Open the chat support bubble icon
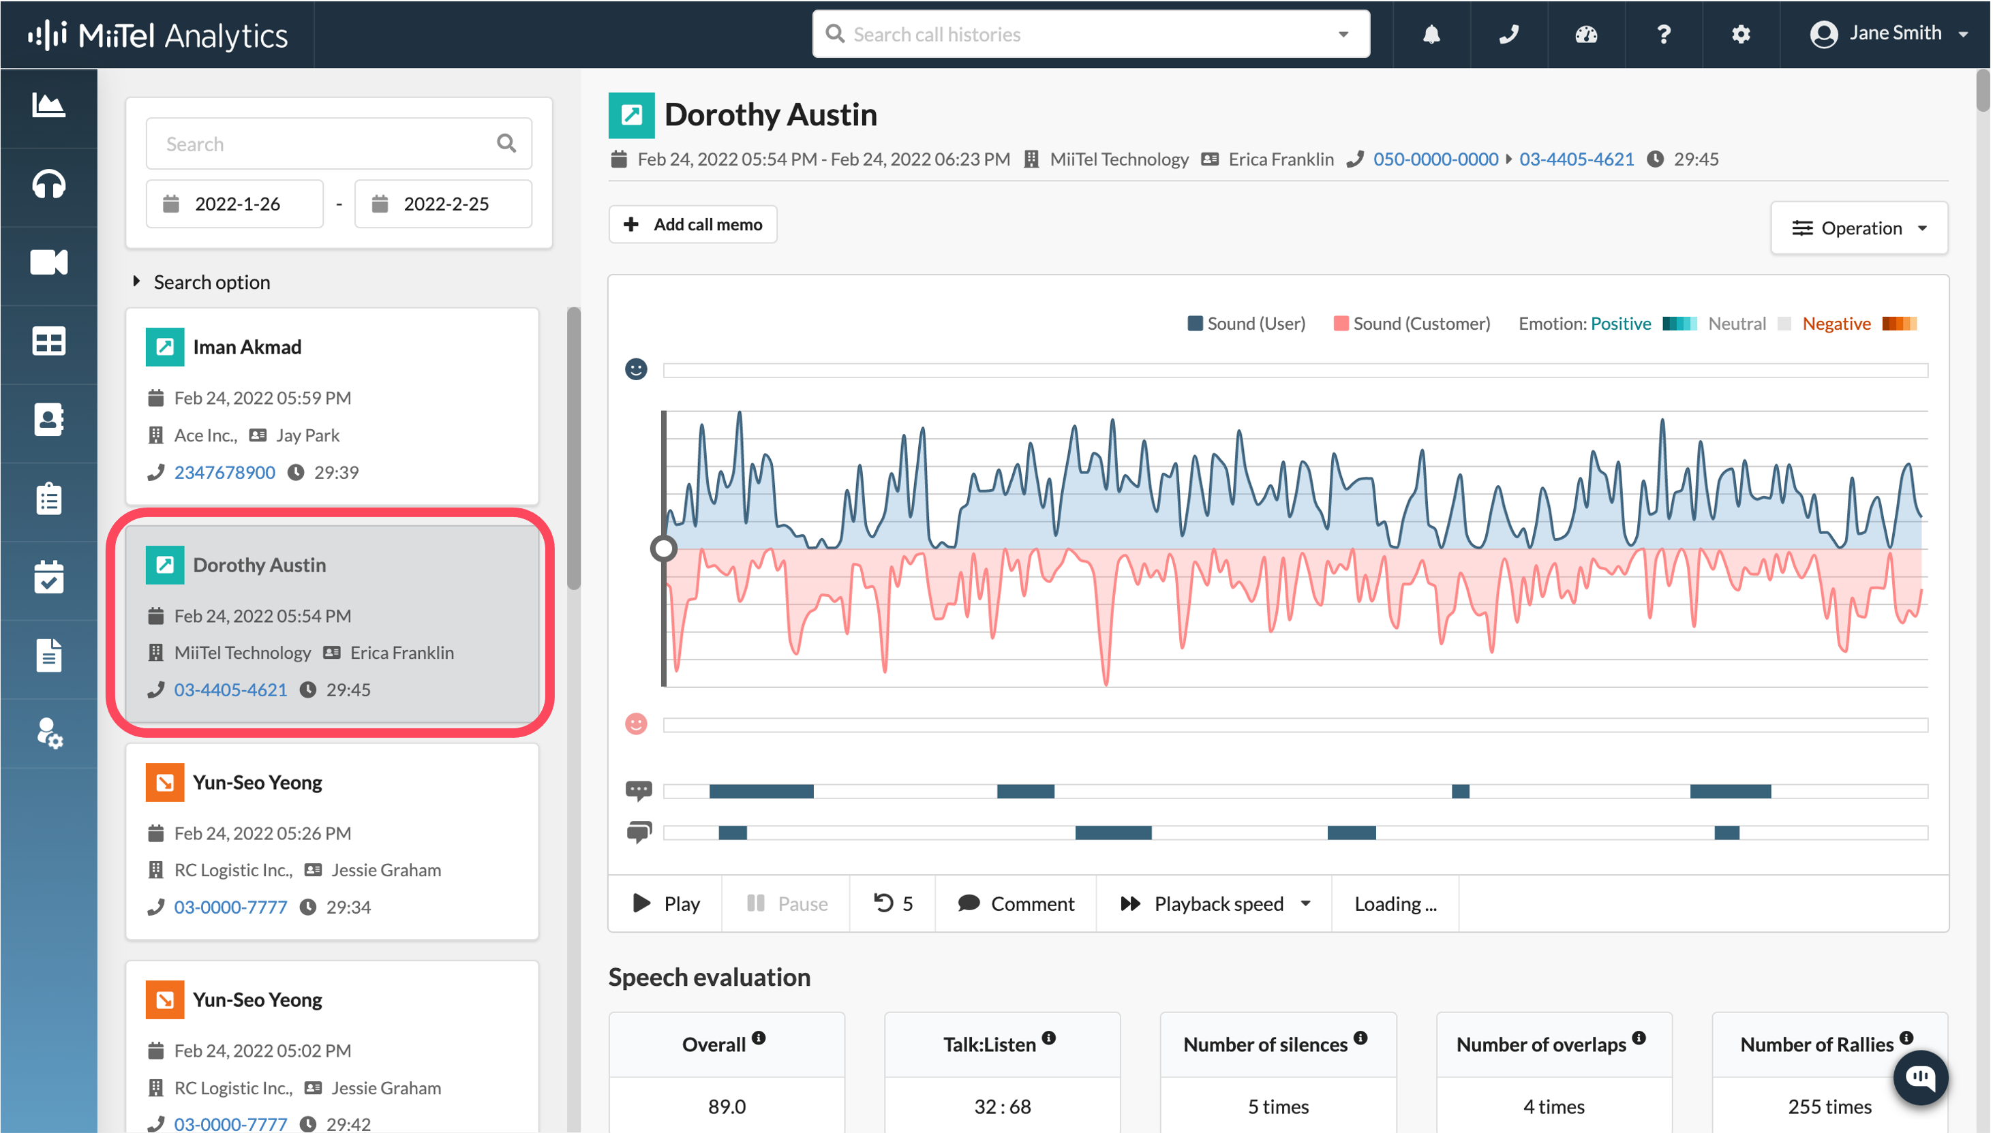The width and height of the screenshot is (1993, 1133). (x=1920, y=1077)
